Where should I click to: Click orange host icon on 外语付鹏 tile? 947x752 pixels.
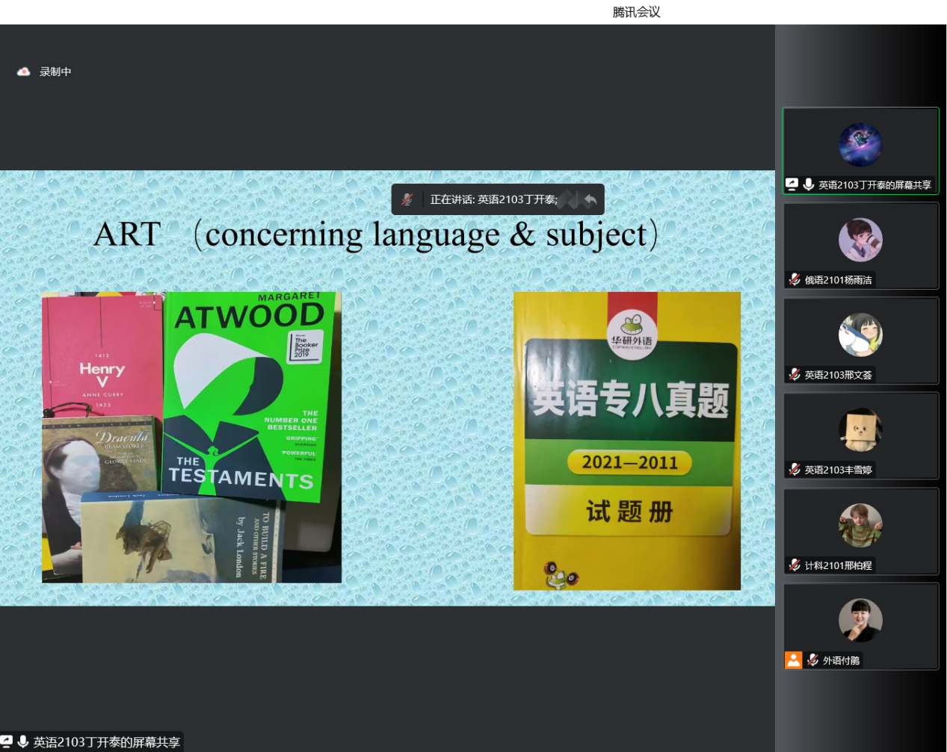pyautogui.click(x=794, y=660)
